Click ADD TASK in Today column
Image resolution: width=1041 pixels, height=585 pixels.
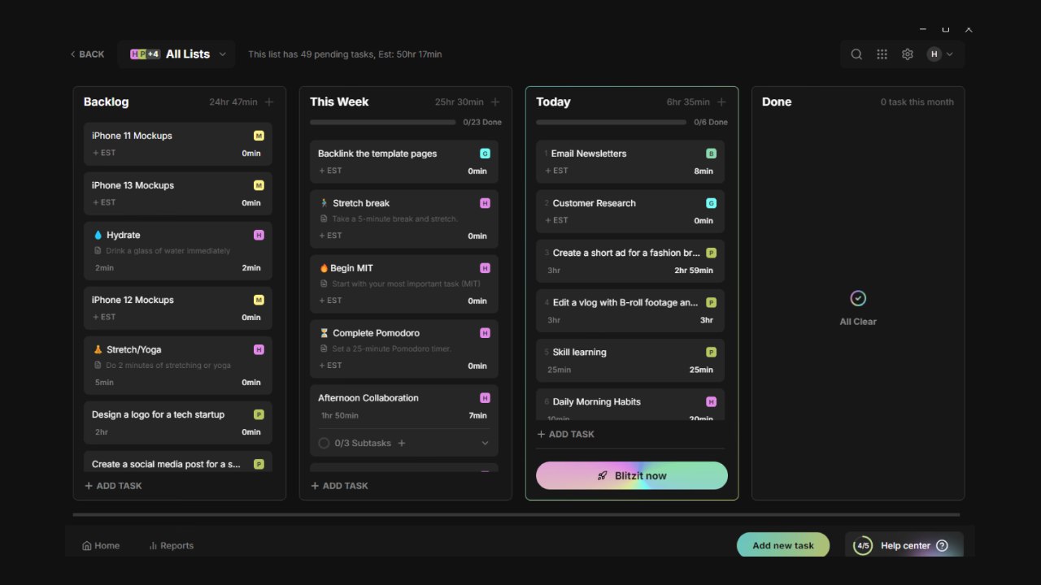[x=565, y=434]
